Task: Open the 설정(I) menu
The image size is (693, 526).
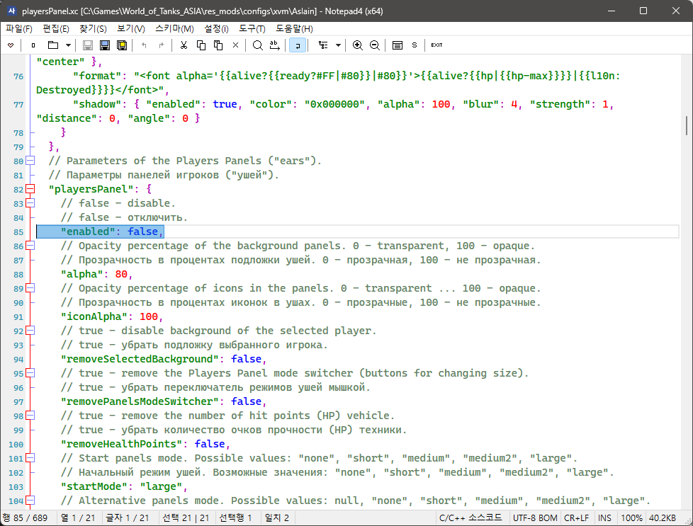Action: (216, 29)
